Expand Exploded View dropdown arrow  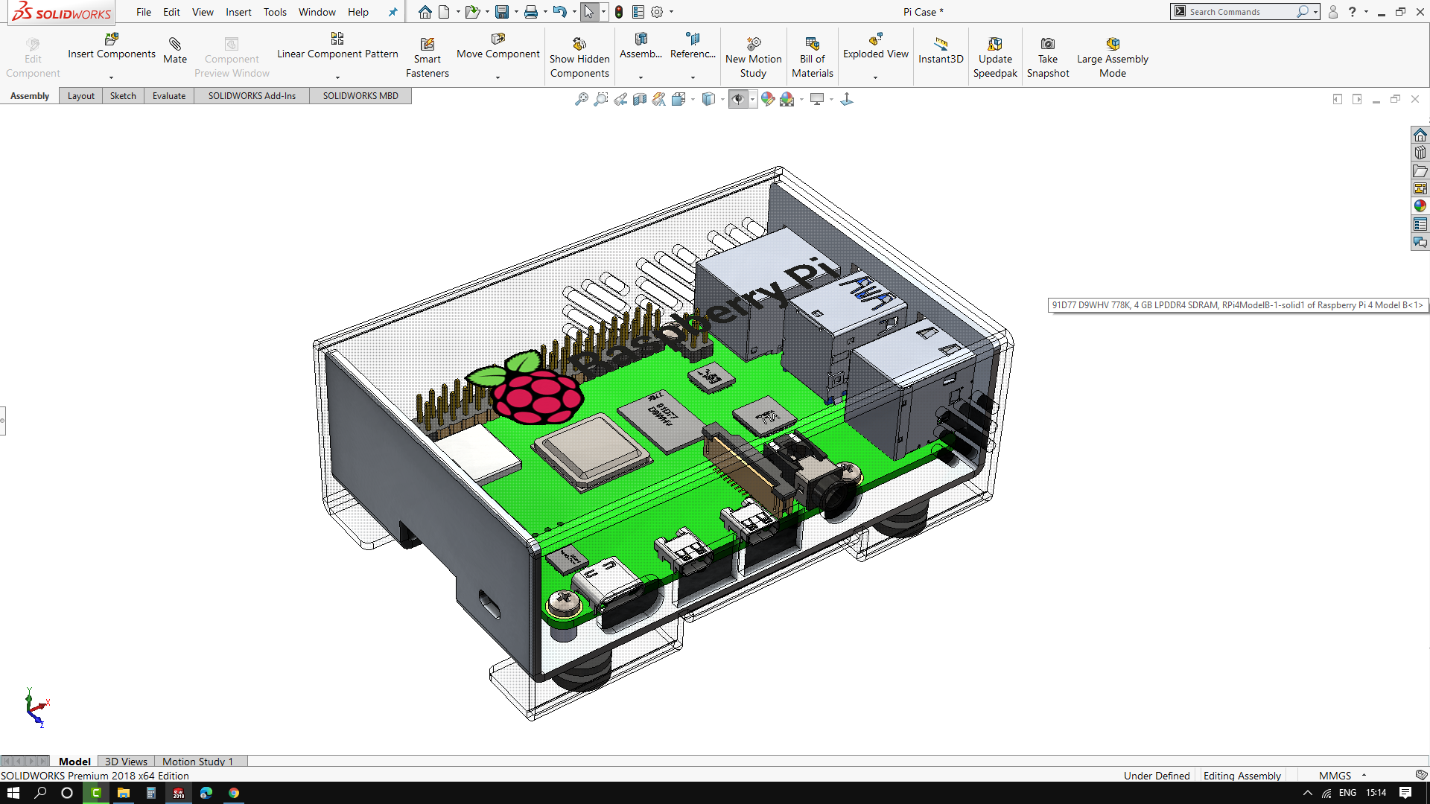(x=876, y=77)
